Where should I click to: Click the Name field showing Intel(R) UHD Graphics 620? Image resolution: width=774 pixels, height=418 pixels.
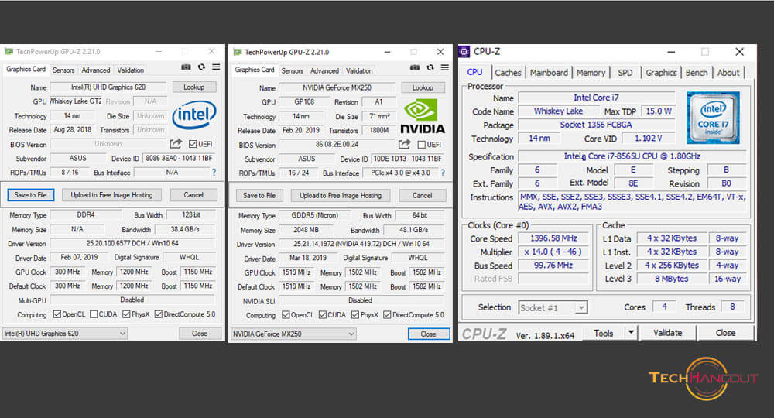(108, 87)
